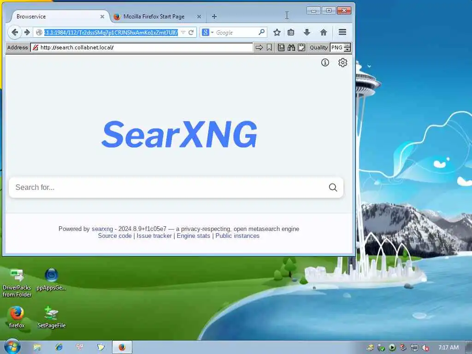Open Firefox downloads arrow
Viewport: 472px width, 354px height.
pos(307,32)
